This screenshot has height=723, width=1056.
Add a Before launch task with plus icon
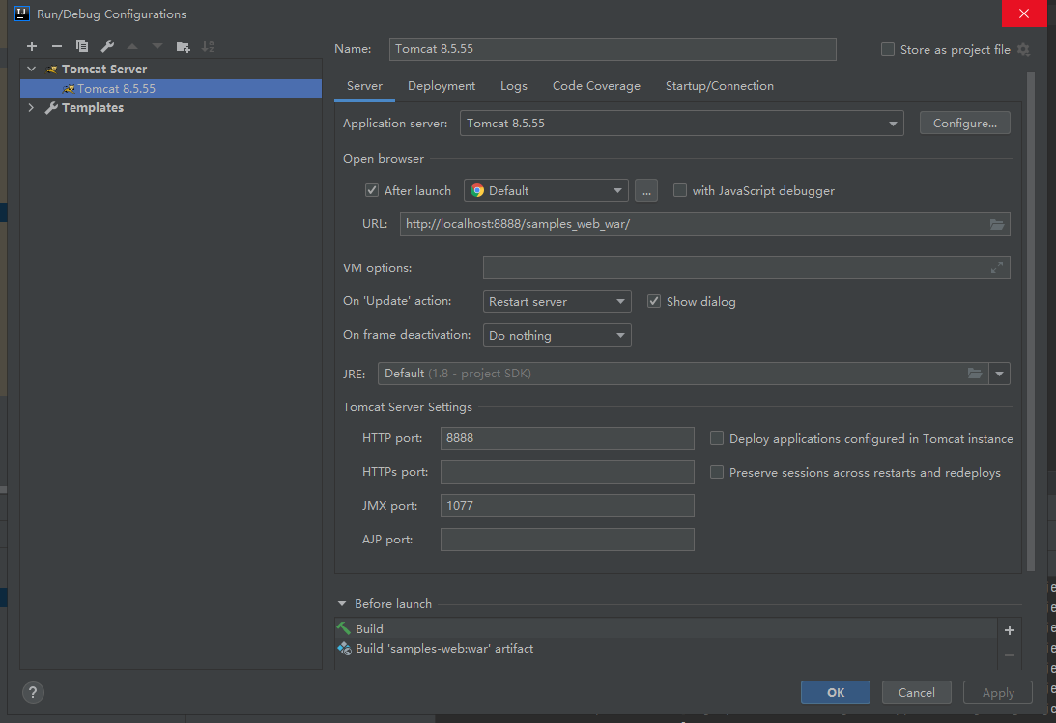click(1010, 630)
